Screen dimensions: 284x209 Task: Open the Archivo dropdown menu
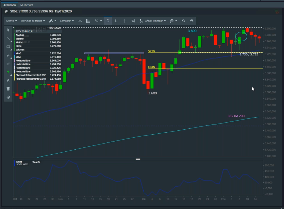tap(11, 21)
